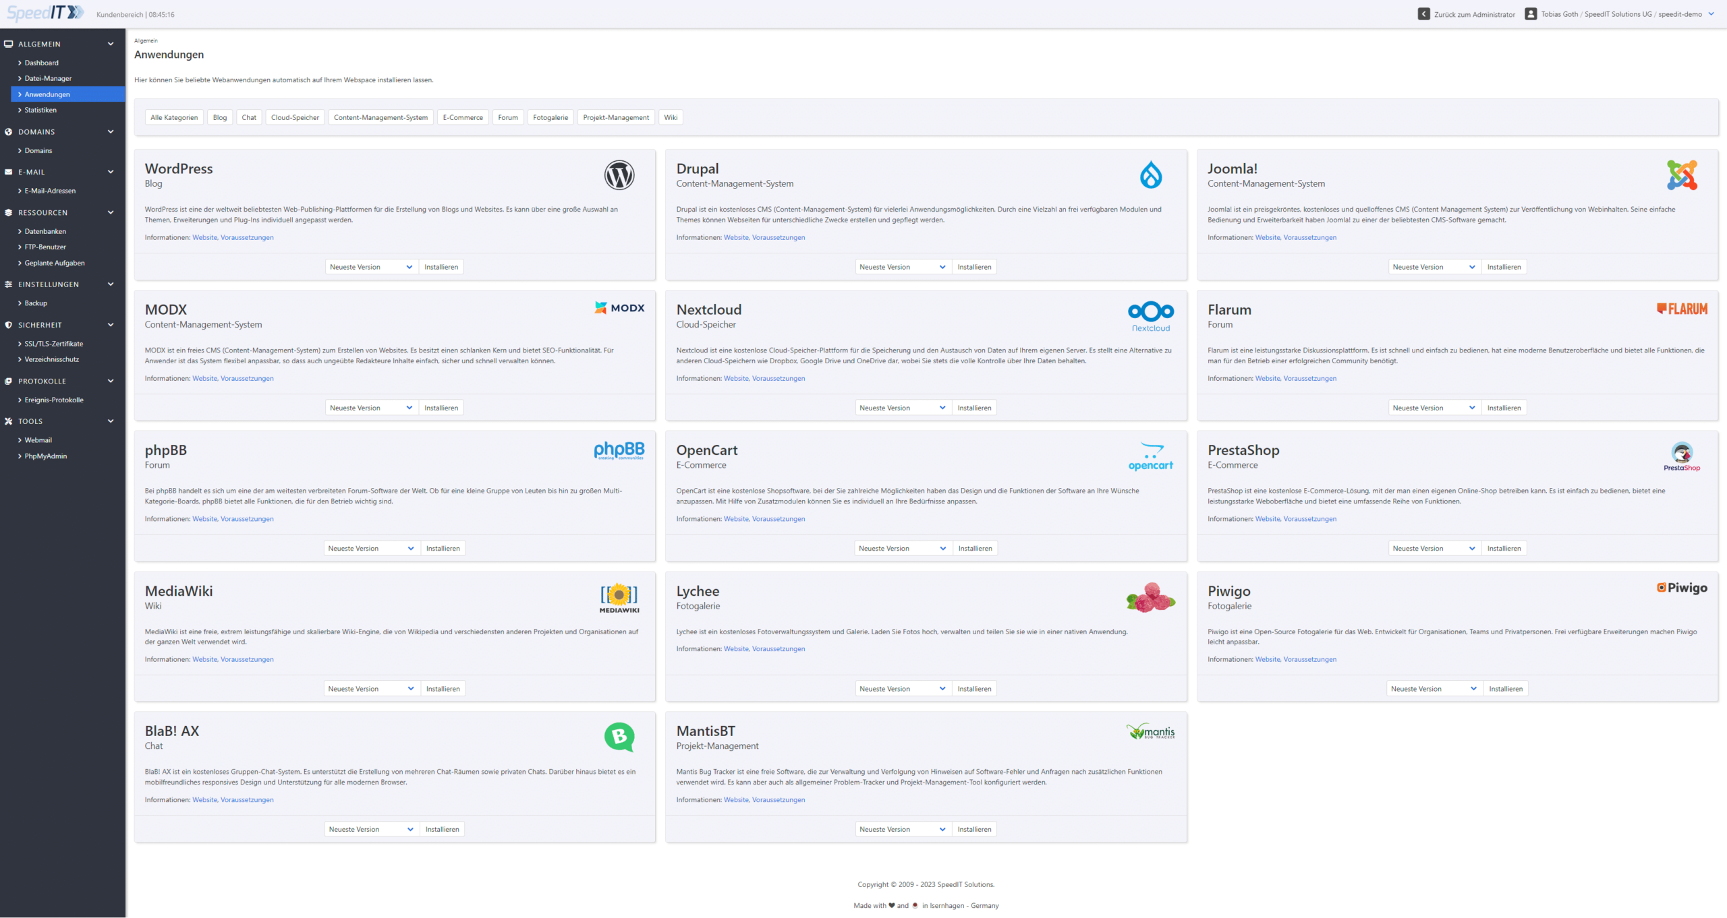Open WordPress Neueste Version dropdown
The width and height of the screenshot is (1727, 918).
371,267
